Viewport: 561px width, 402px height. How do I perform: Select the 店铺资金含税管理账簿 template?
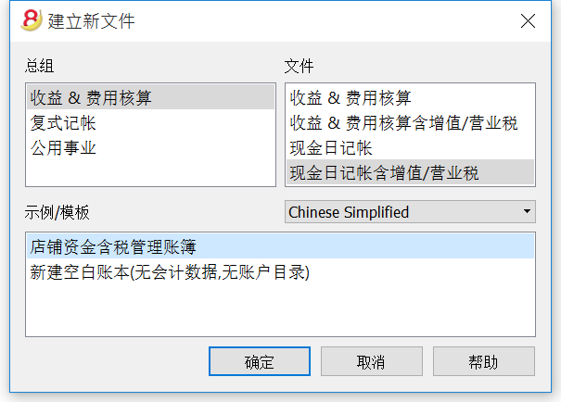tap(280, 246)
